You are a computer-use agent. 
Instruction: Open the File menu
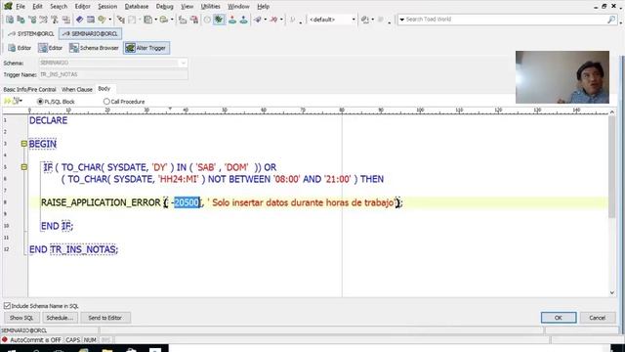pos(21,7)
